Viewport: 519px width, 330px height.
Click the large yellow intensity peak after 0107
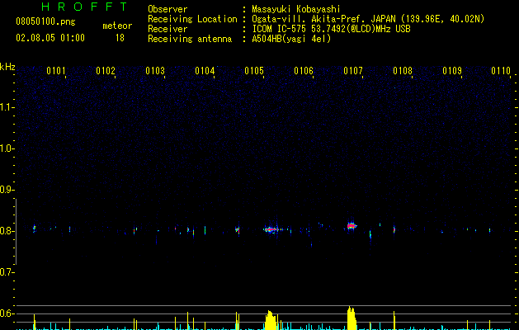pyautogui.click(x=352, y=318)
